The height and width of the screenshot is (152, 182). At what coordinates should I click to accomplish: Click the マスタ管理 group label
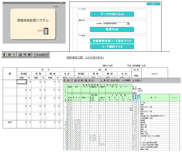point(82,36)
